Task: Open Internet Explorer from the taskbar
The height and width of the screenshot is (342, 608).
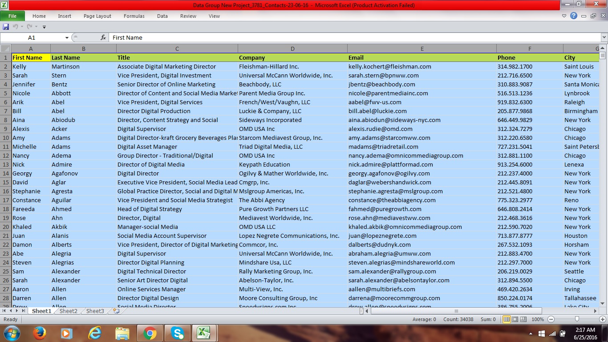Action: 95,333
